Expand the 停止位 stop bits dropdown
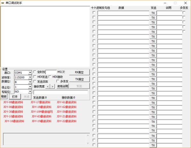The width and height of the screenshot is (191, 148). (x=23, y=87)
